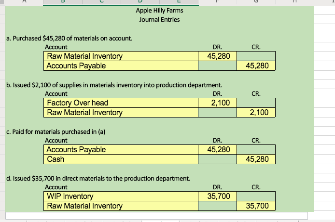Click the 'CR.' header above entry d
The height and width of the screenshot is (222, 335).
[x=256, y=187]
